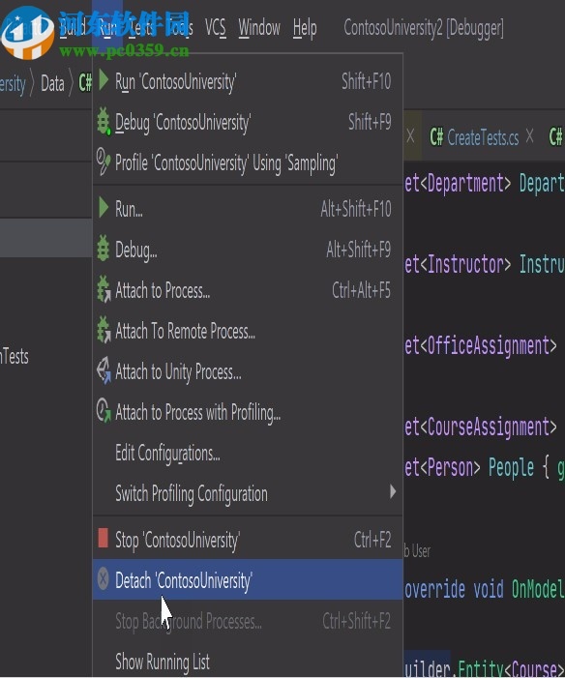Select Detach 'ContosoUniversity' entry
This screenshot has height=678, width=565.
pos(248,579)
